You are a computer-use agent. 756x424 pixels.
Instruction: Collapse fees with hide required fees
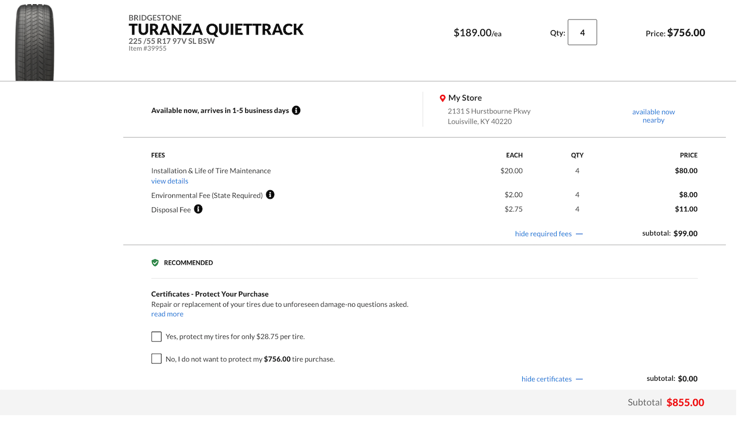pos(543,234)
